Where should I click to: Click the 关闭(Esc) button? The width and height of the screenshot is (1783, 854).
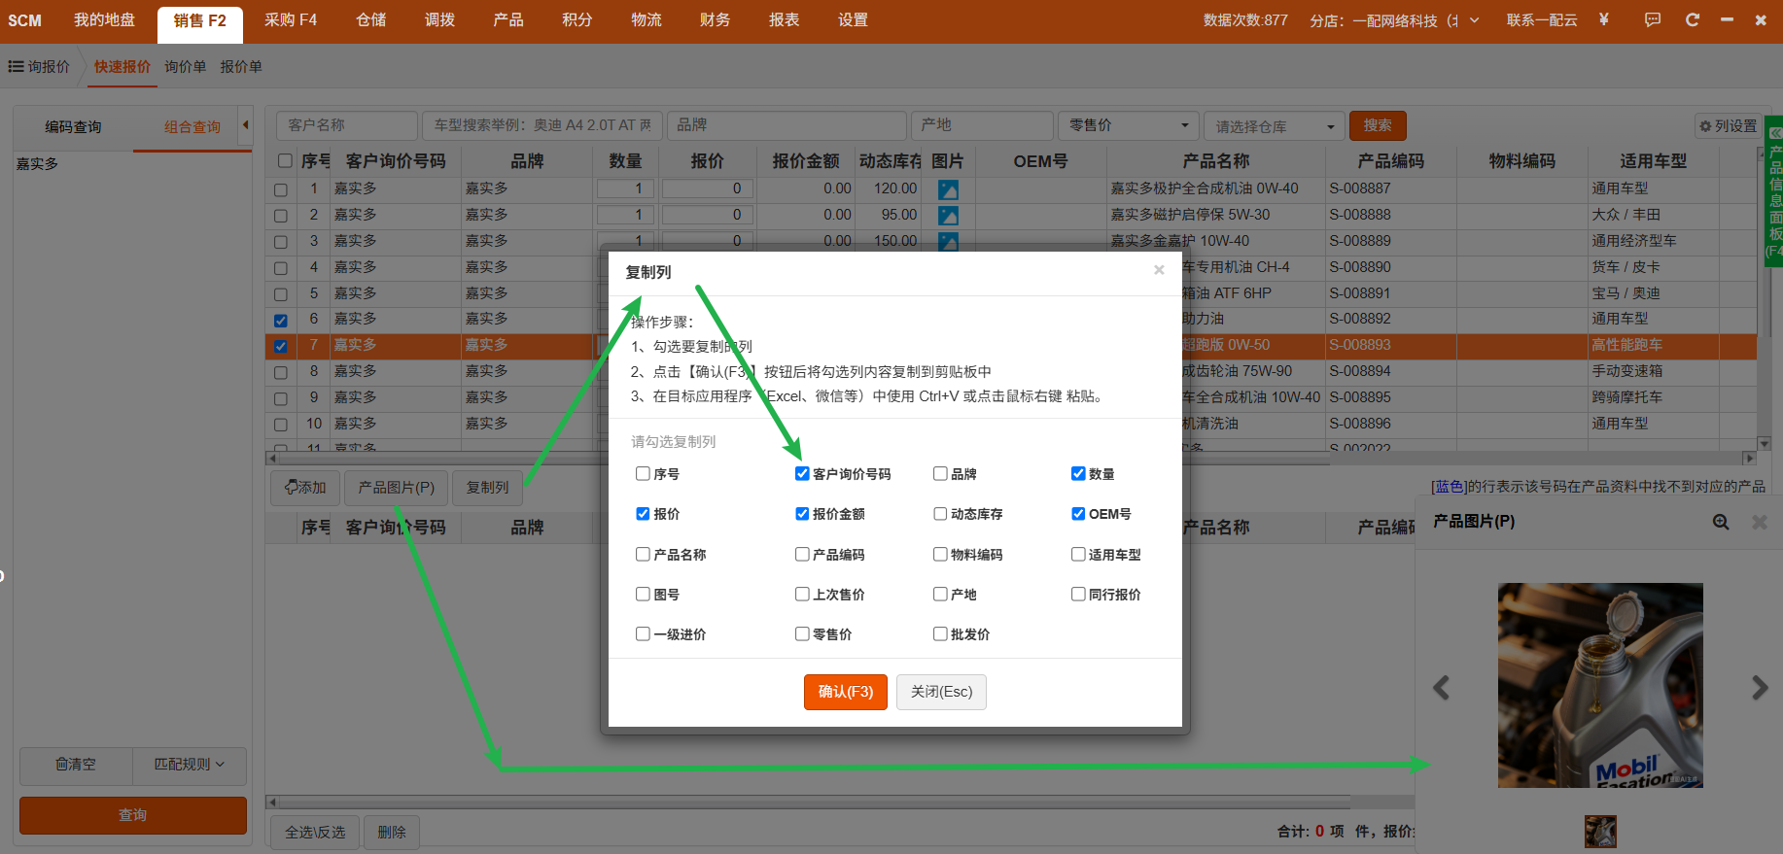pos(941,692)
